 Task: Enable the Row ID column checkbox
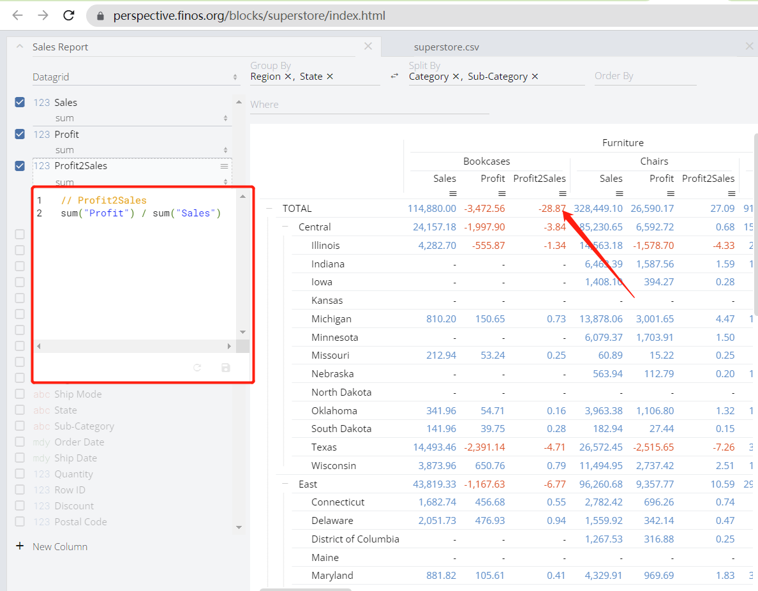tap(20, 490)
